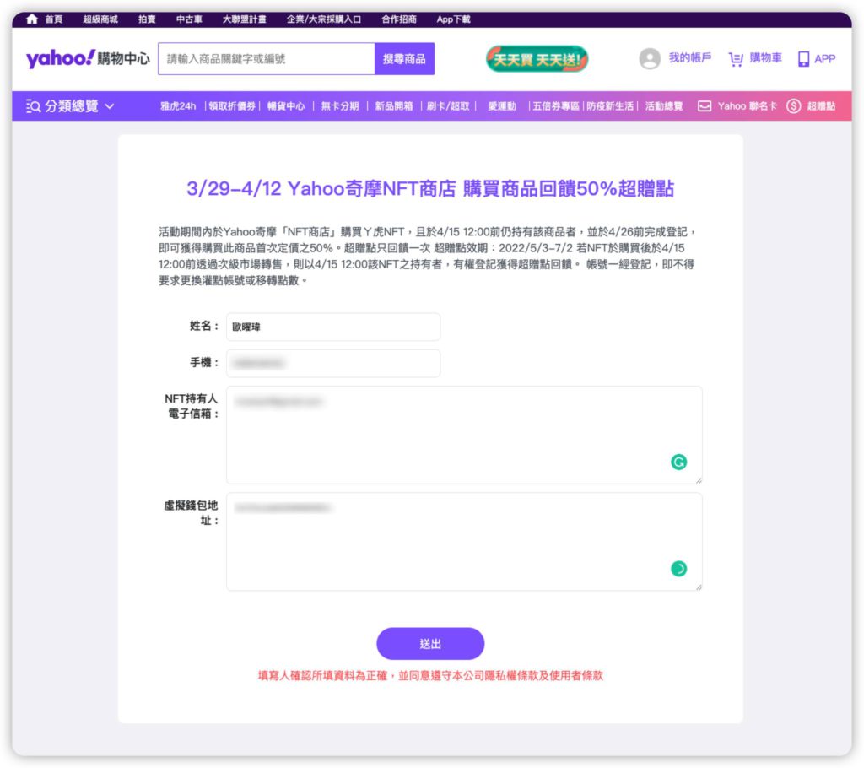This screenshot has height=768, width=864.
Task: Click 超贈點 text link
Action: pos(821,105)
